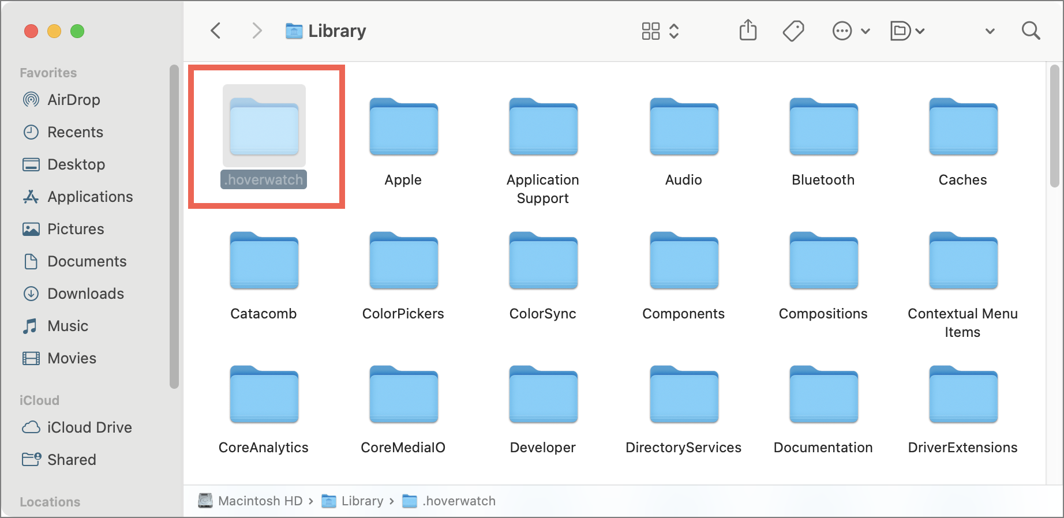Image resolution: width=1064 pixels, height=518 pixels.
Task: Select the DirectoryServices folder
Action: [684, 410]
